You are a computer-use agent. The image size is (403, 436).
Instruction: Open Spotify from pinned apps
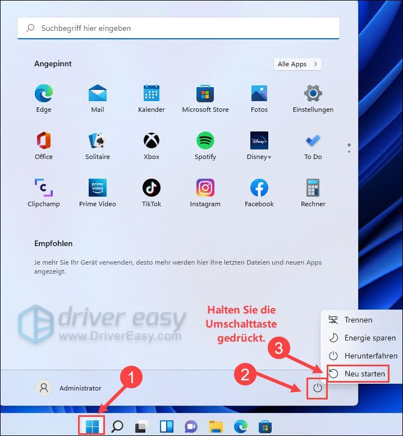click(205, 146)
